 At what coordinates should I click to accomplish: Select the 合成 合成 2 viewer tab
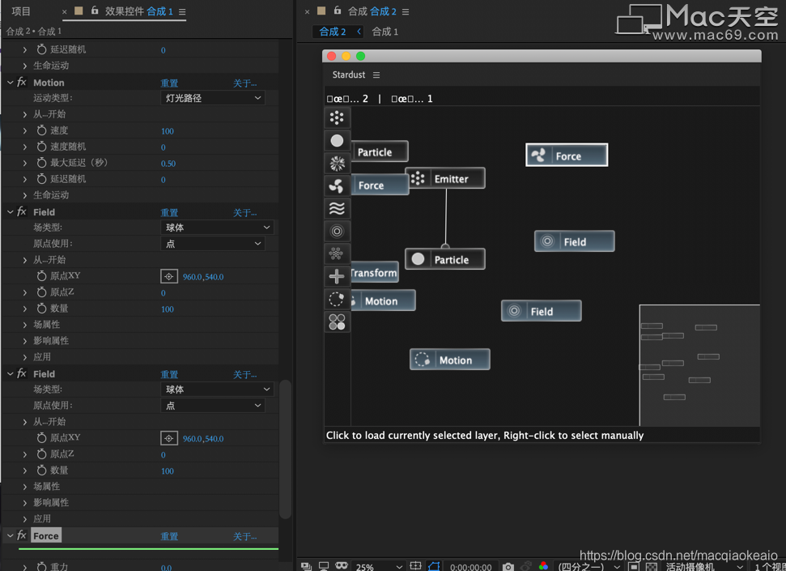(372, 11)
